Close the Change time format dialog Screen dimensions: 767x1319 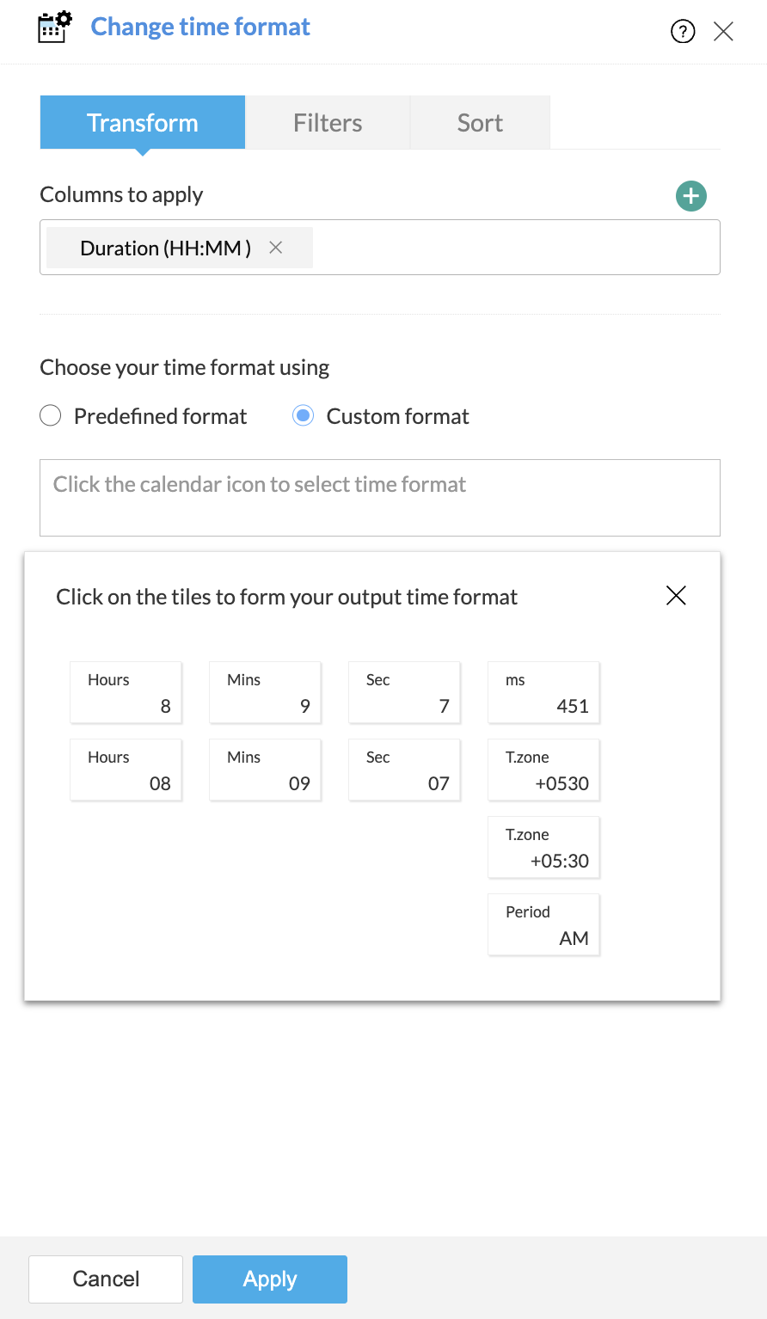(723, 32)
